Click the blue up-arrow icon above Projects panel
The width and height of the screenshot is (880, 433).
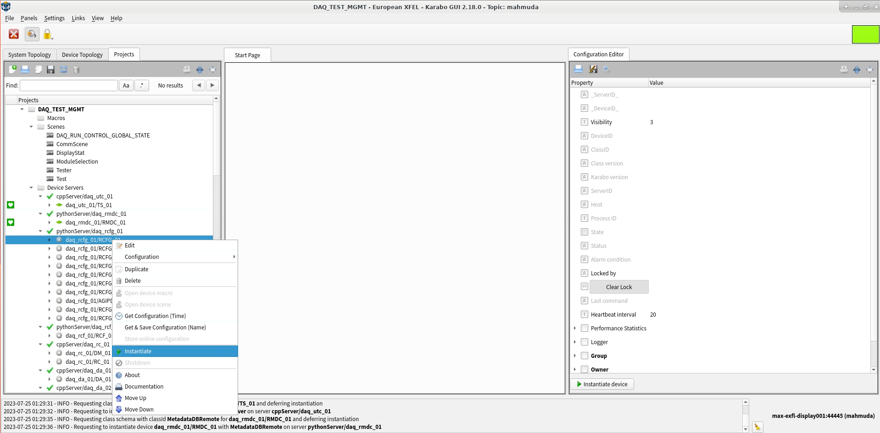click(x=200, y=70)
